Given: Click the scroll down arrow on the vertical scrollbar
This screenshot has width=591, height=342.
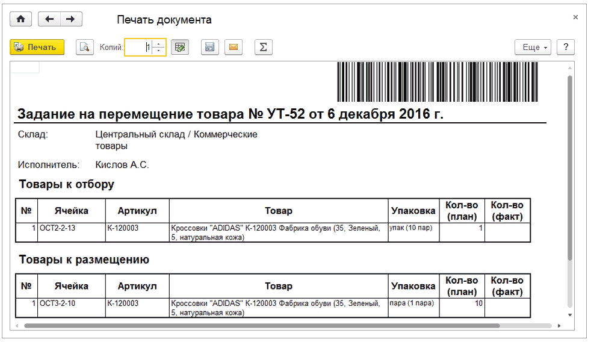Looking at the screenshot, I should click(x=570, y=315).
